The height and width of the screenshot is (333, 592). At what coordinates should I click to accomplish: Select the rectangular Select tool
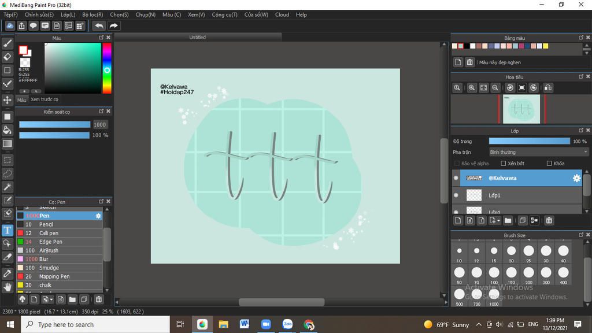[x=7, y=160]
